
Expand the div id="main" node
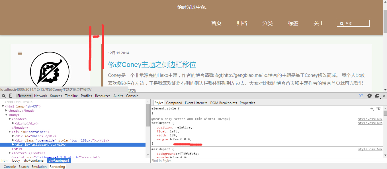coord(13,136)
